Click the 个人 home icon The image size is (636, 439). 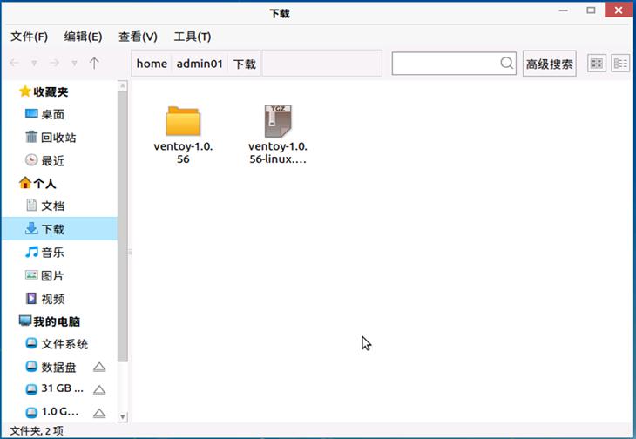point(24,183)
